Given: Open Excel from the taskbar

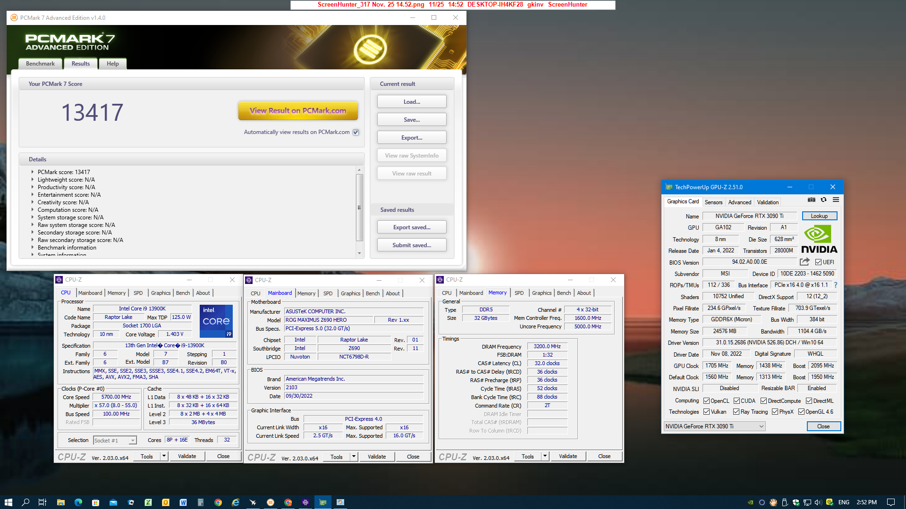Looking at the screenshot, I should click(148, 502).
